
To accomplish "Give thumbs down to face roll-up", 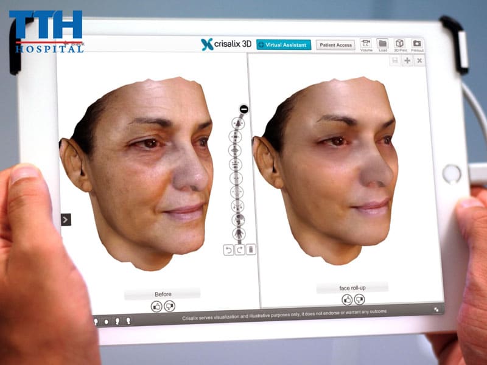I will pos(359,299).
